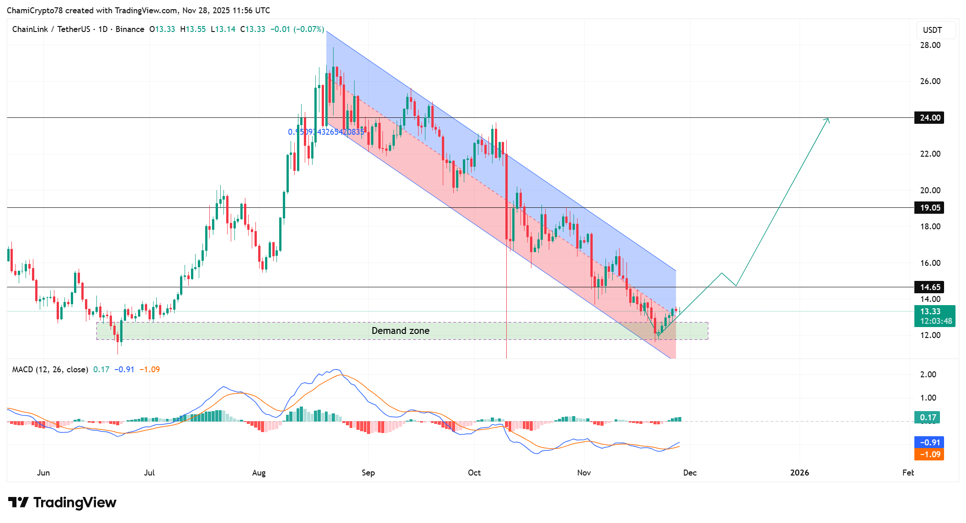
Task: Click the TradingView logo icon
Action: tap(19, 502)
